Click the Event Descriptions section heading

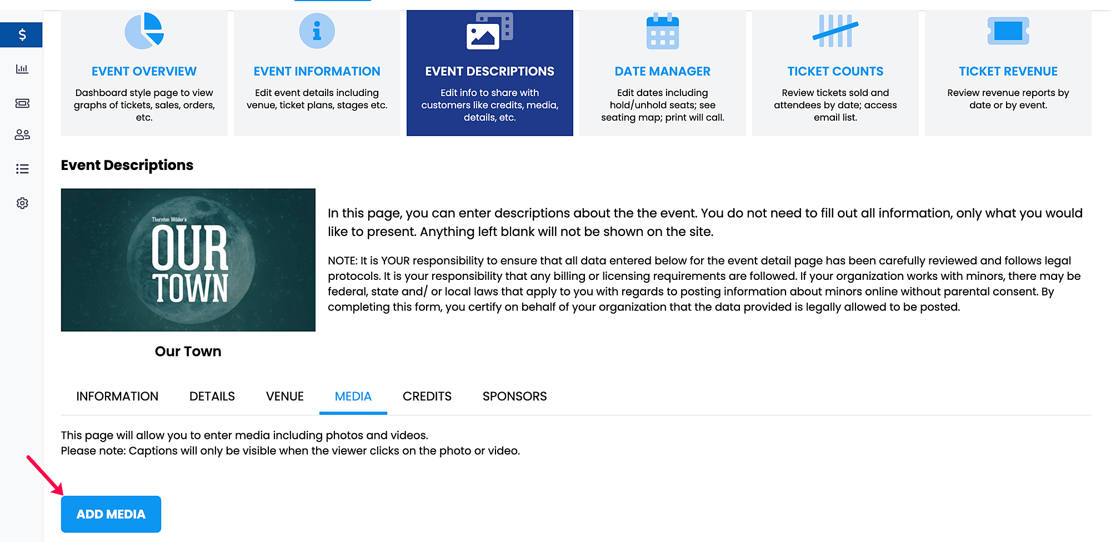[127, 165]
